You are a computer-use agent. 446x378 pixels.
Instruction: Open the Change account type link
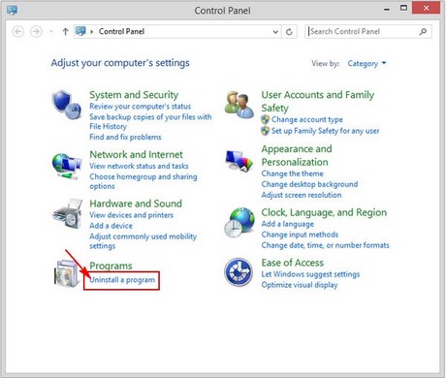(x=307, y=119)
